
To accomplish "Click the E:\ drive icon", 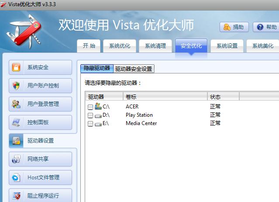I will coord(98,124).
